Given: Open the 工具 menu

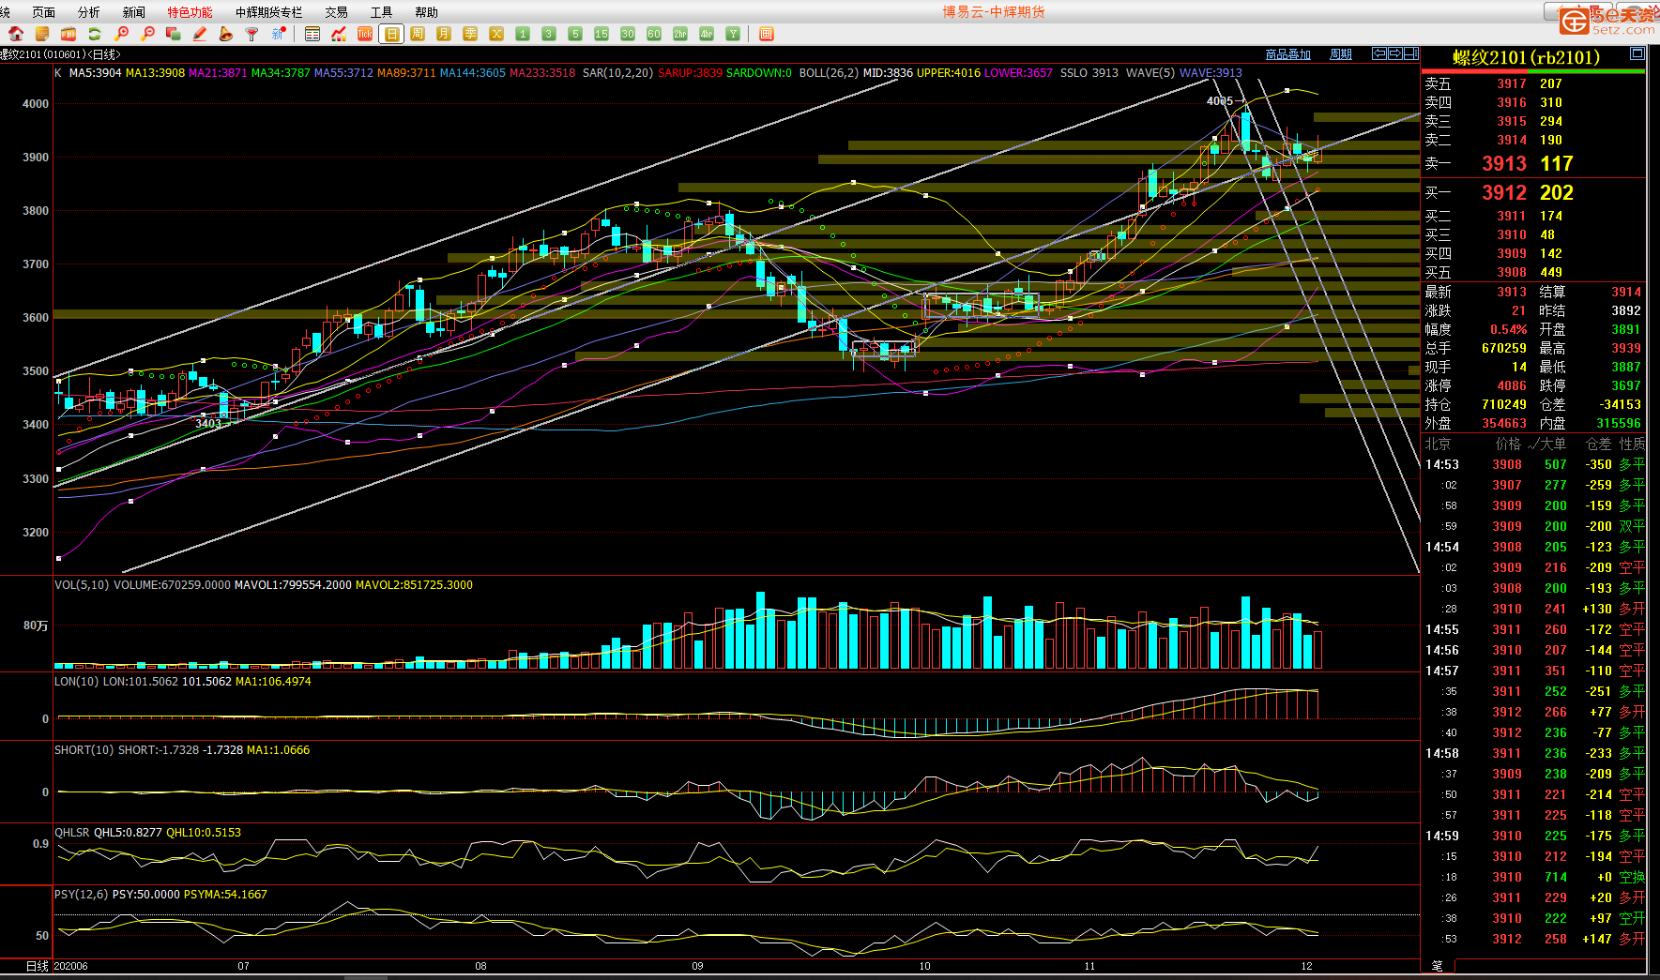Looking at the screenshot, I should [381, 12].
